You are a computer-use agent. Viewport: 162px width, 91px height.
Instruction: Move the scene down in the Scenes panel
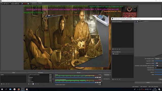coord(9,84)
